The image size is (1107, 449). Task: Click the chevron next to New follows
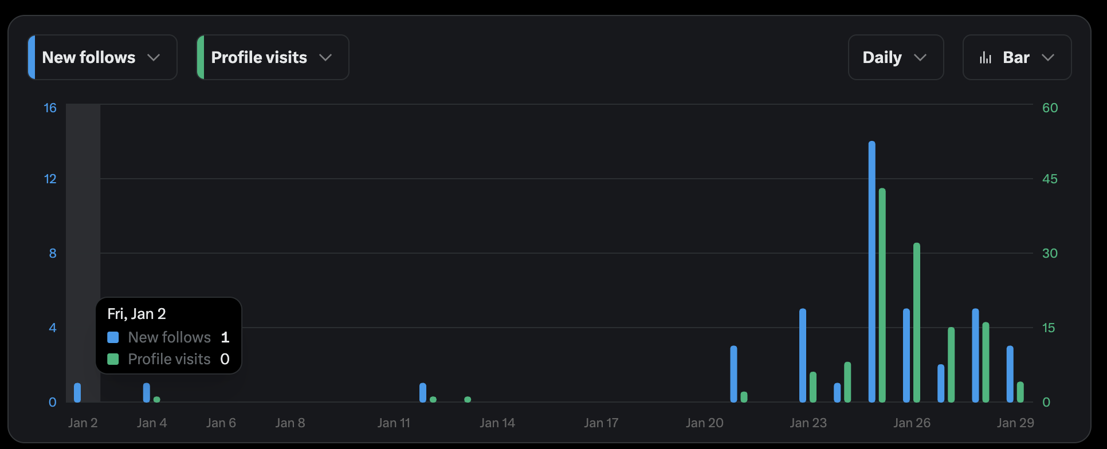coord(154,58)
